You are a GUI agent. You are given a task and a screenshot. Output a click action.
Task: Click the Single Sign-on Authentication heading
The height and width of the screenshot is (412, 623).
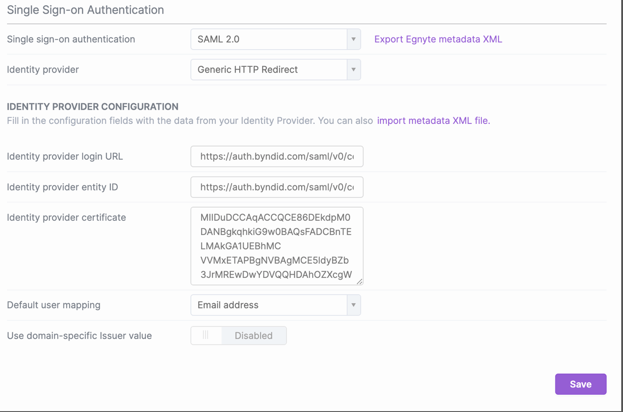point(85,10)
